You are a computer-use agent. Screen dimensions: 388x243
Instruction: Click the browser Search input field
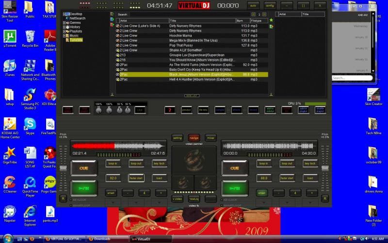190,15
